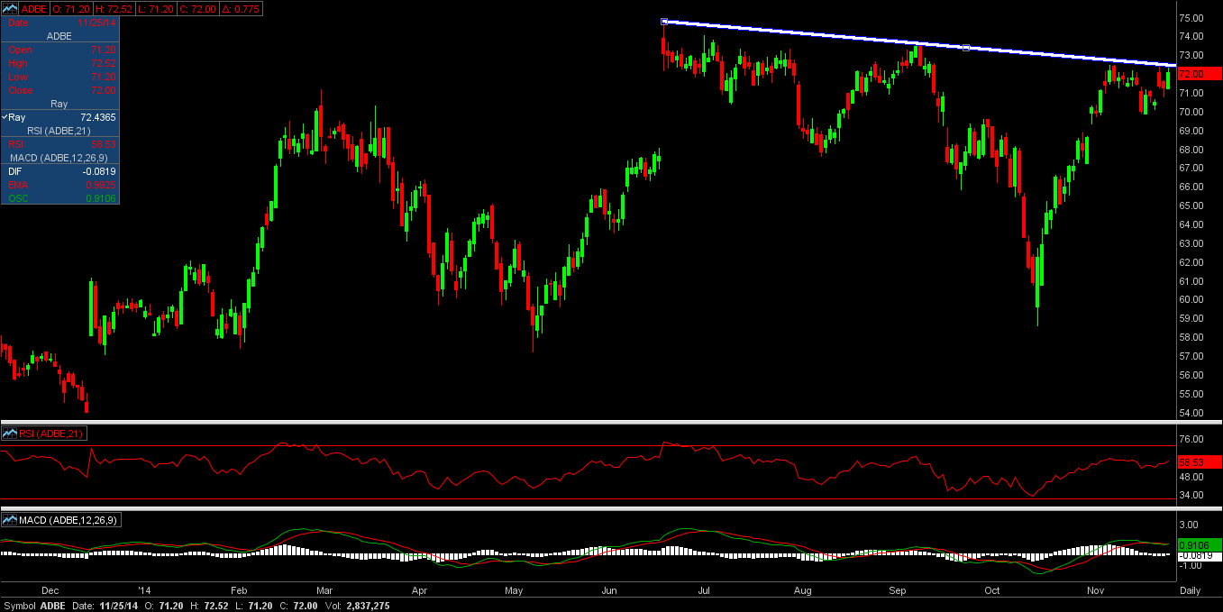Click the EMA 0.9925 row
The image size is (1223, 612).
coord(59,184)
